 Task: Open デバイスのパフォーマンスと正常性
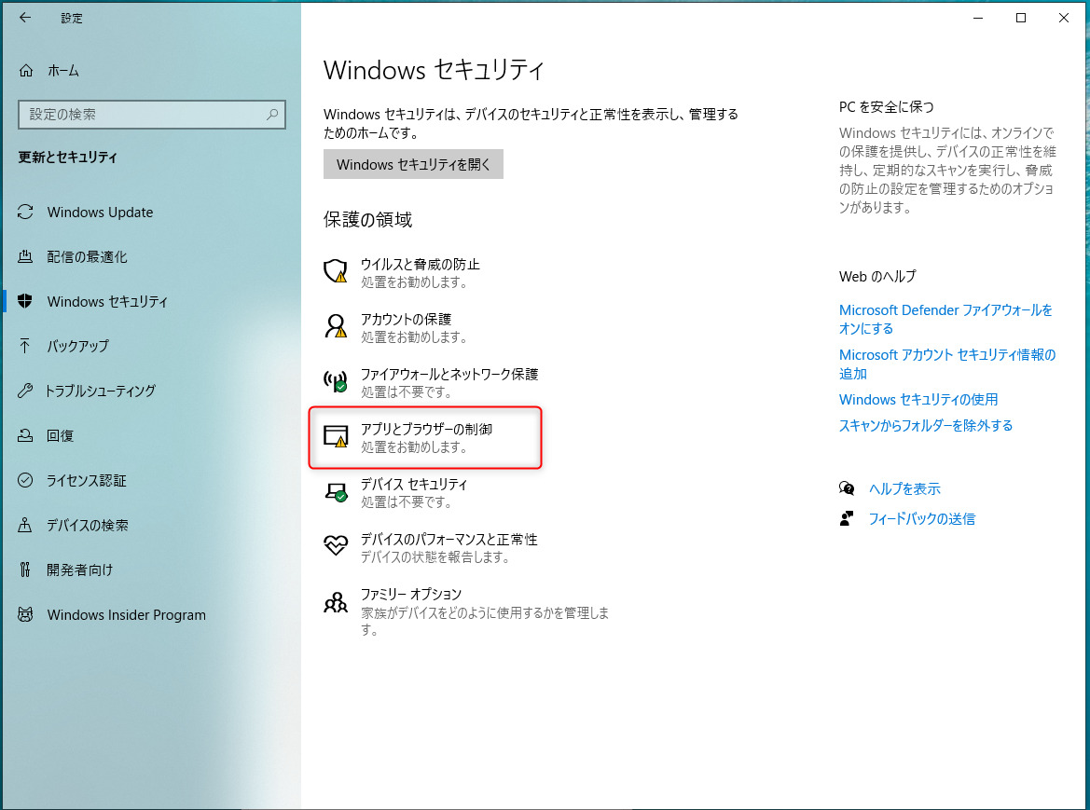pyautogui.click(x=431, y=547)
